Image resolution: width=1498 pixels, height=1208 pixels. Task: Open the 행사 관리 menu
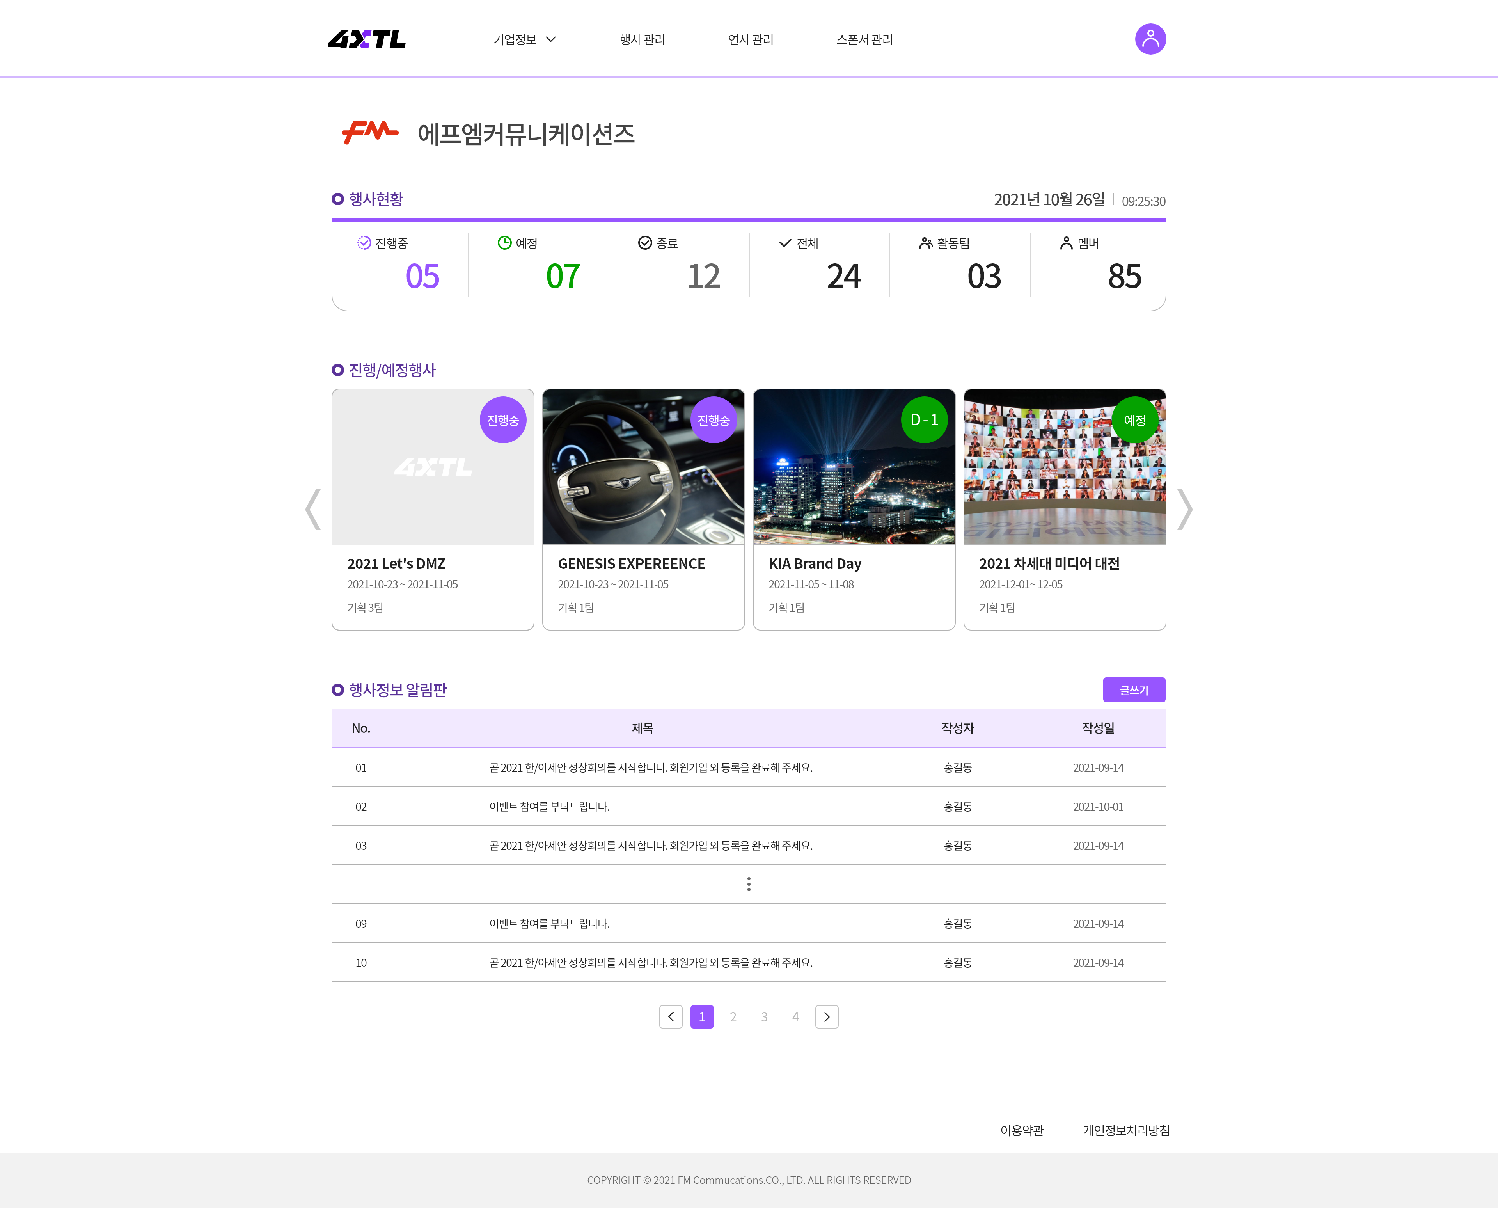coord(641,40)
